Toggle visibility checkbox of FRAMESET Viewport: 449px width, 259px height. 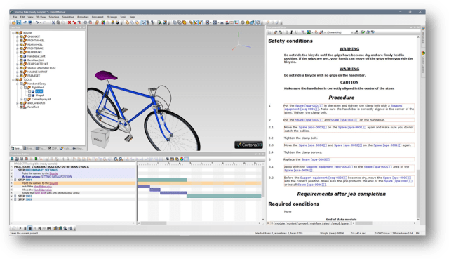21,76
